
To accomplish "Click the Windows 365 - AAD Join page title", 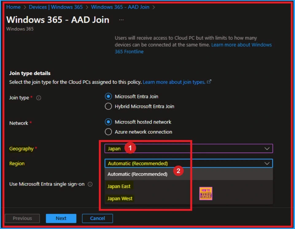I will [x=58, y=20].
